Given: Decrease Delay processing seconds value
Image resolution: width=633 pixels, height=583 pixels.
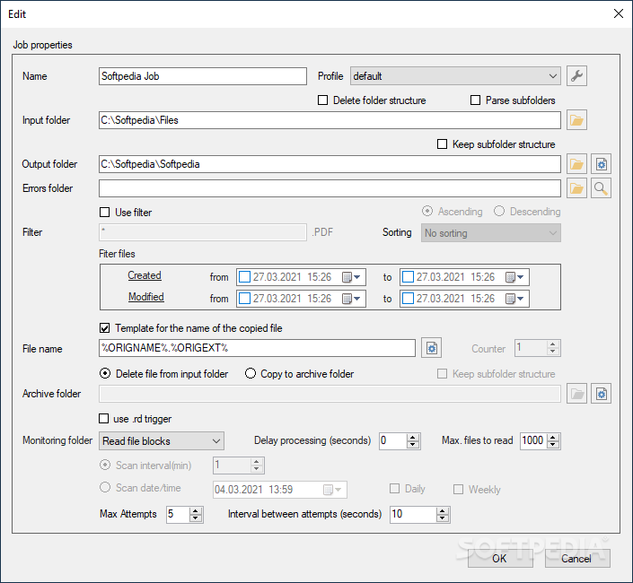Looking at the screenshot, I should pos(412,444).
